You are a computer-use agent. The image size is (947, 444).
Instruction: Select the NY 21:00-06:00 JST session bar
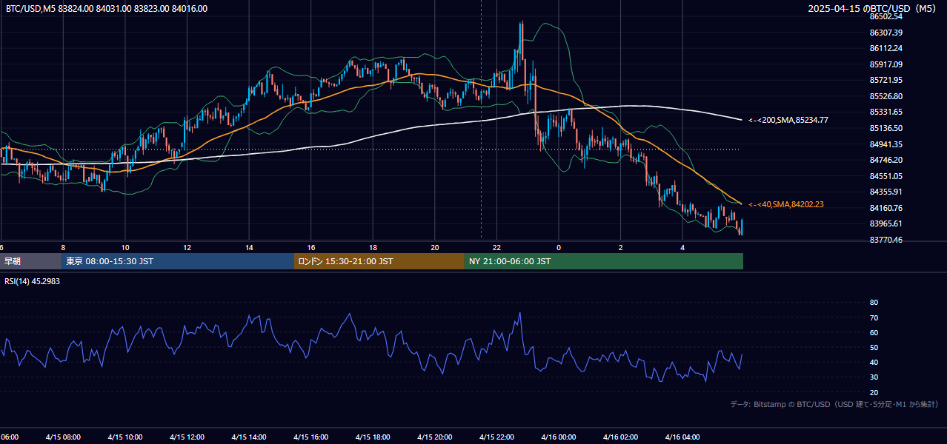click(x=604, y=261)
